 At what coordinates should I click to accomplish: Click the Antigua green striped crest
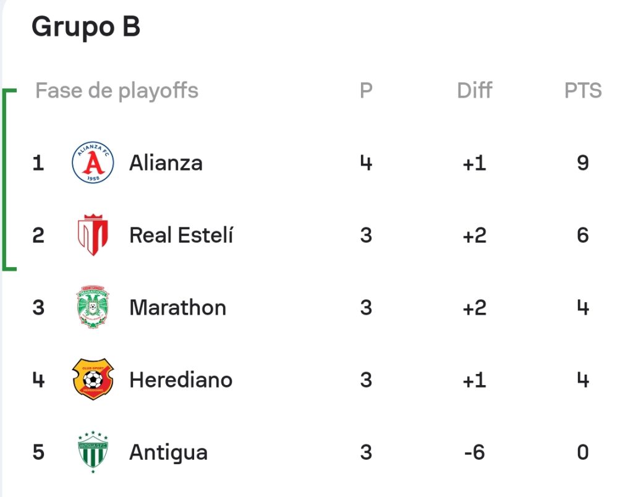click(93, 451)
